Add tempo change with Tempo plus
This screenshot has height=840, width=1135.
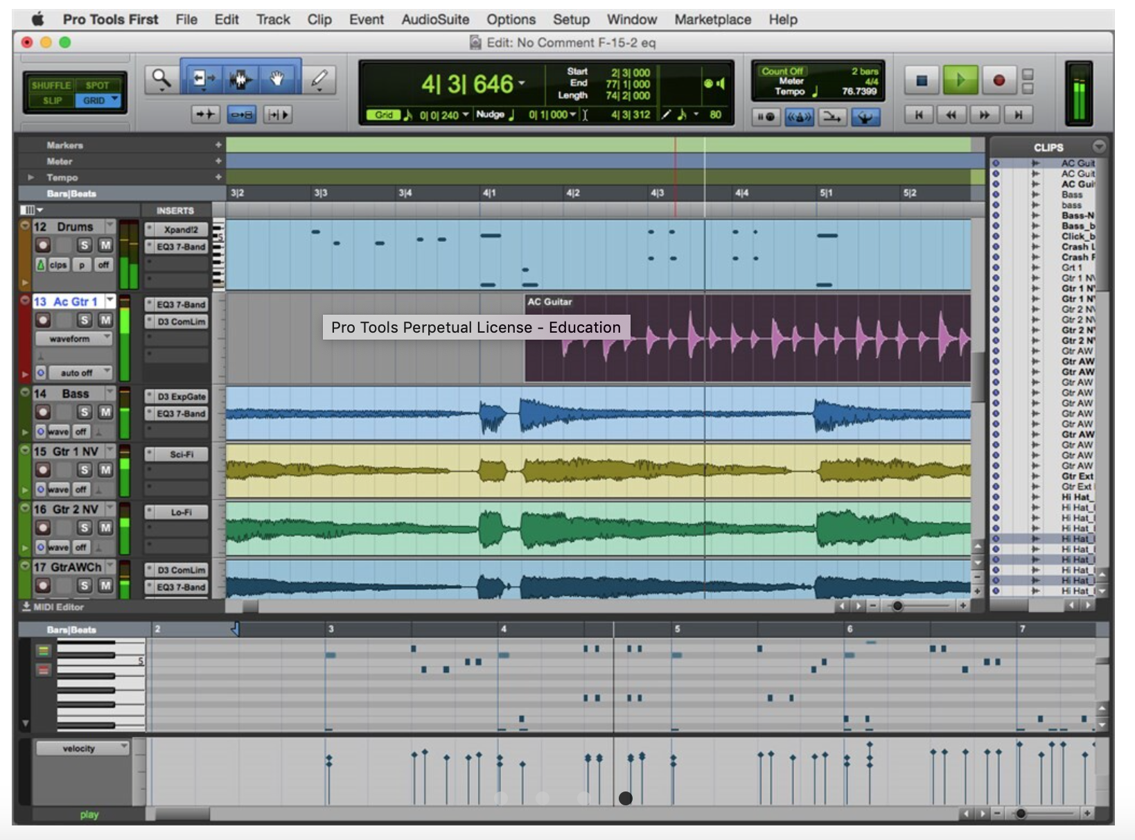(218, 177)
